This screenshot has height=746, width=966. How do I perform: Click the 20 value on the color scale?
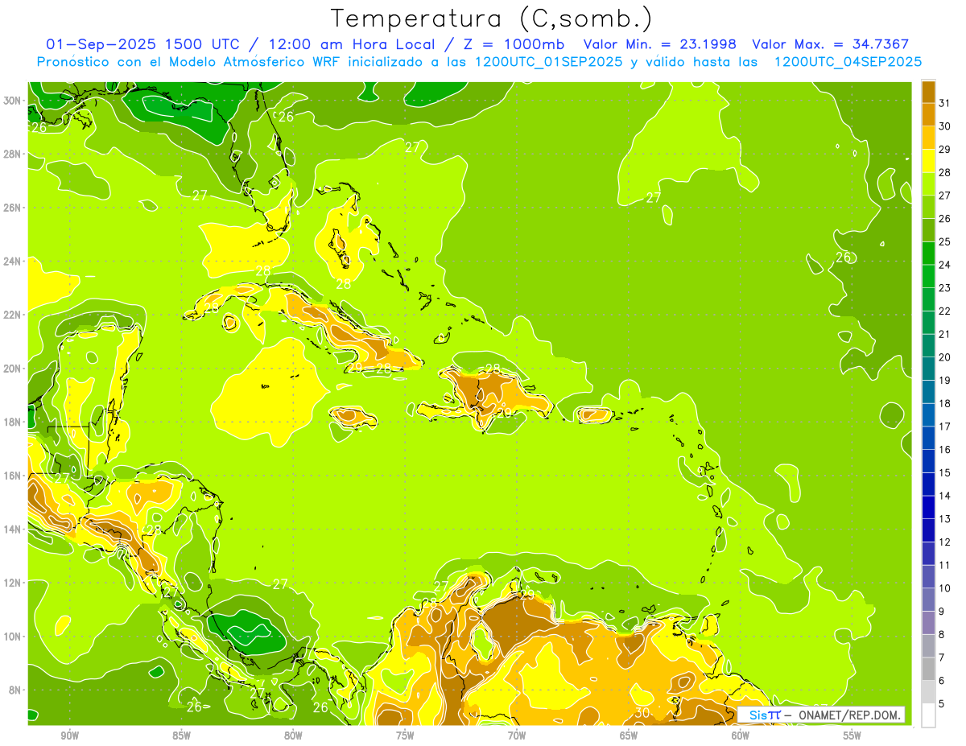944,357
